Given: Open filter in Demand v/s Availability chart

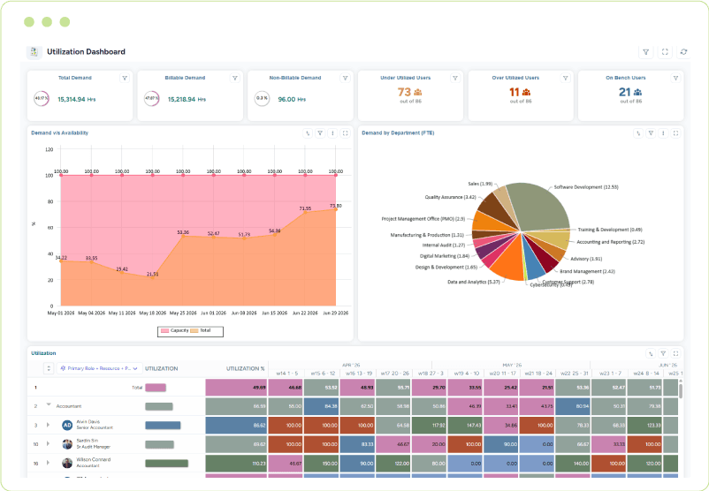Looking at the screenshot, I should pos(320,133).
